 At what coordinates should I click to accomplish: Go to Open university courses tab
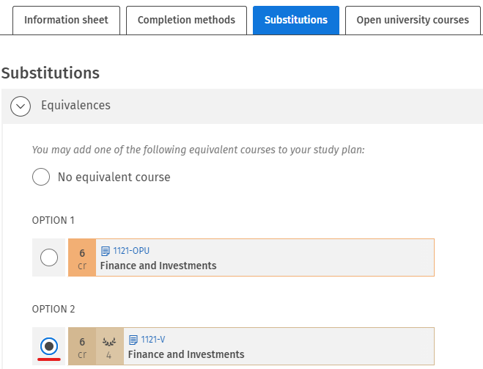412,20
